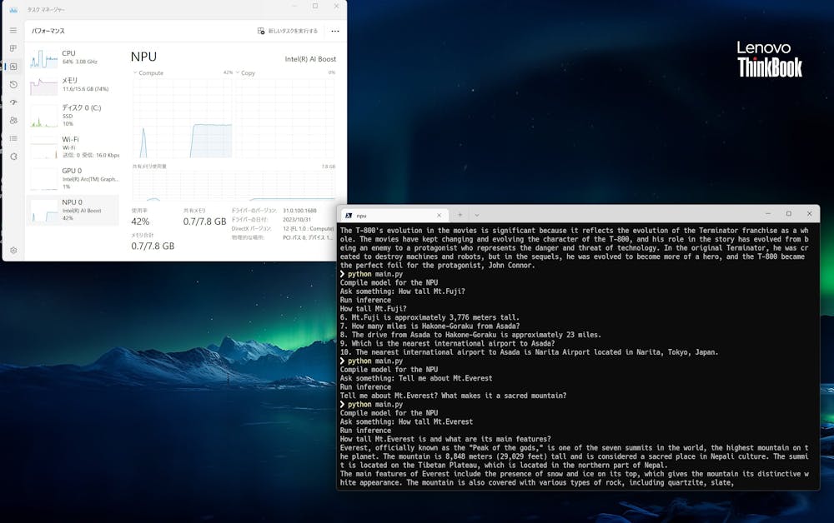
Task: Open Task Manager settings gear
Action: click(13, 250)
